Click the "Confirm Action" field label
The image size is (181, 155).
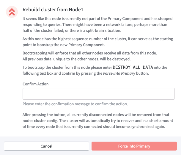(x=35, y=84)
